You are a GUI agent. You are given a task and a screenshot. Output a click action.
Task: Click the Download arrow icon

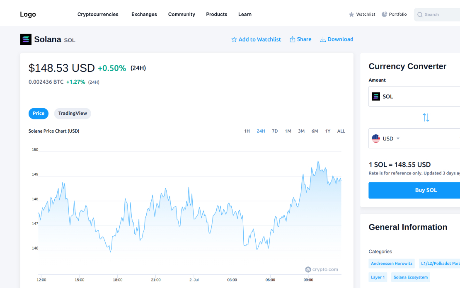pyautogui.click(x=323, y=39)
